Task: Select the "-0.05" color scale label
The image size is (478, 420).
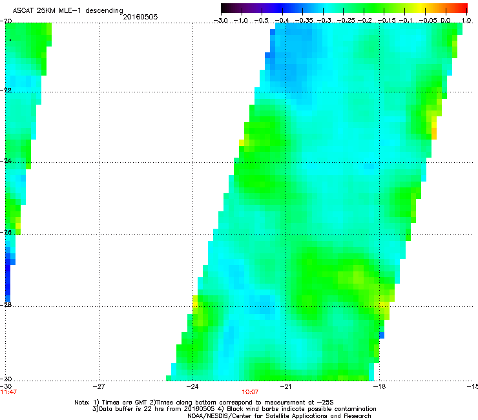Action: (x=428, y=21)
